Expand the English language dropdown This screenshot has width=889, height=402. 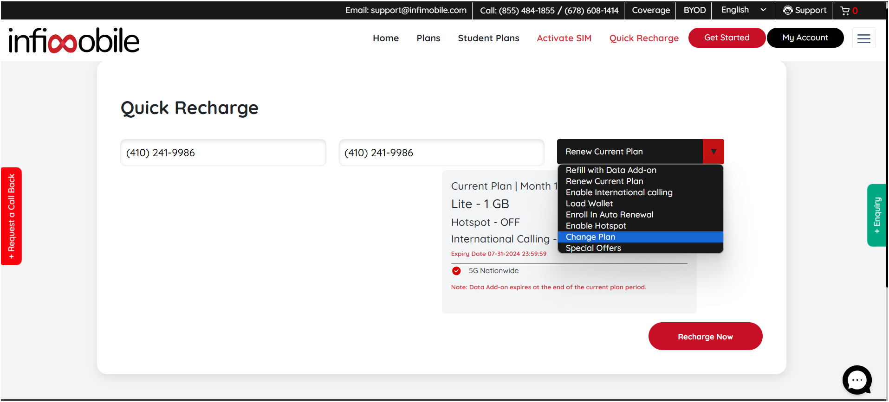pyautogui.click(x=743, y=10)
